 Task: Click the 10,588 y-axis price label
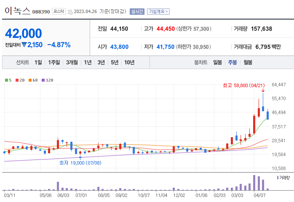coord(278,168)
